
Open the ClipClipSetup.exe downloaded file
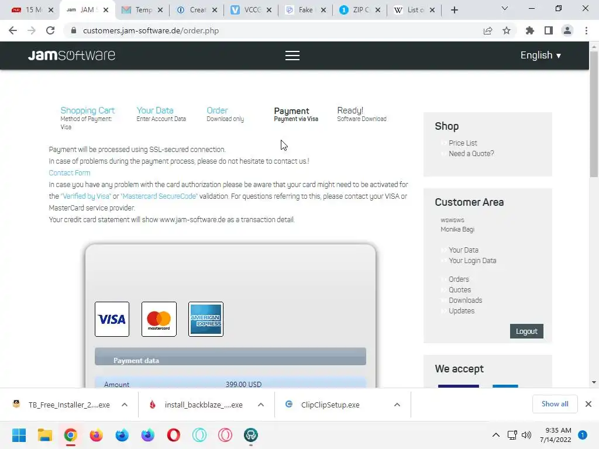(330, 405)
